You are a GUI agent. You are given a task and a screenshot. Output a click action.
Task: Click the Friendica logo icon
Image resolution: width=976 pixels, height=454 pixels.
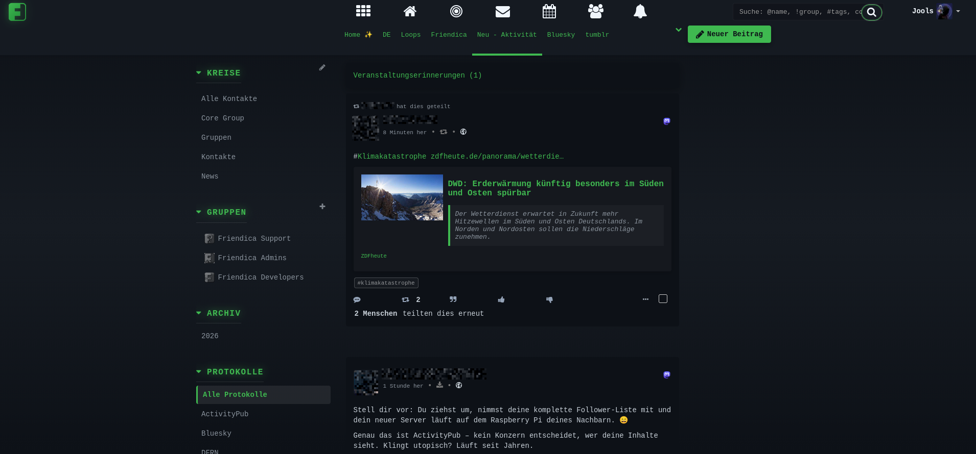pos(17,12)
